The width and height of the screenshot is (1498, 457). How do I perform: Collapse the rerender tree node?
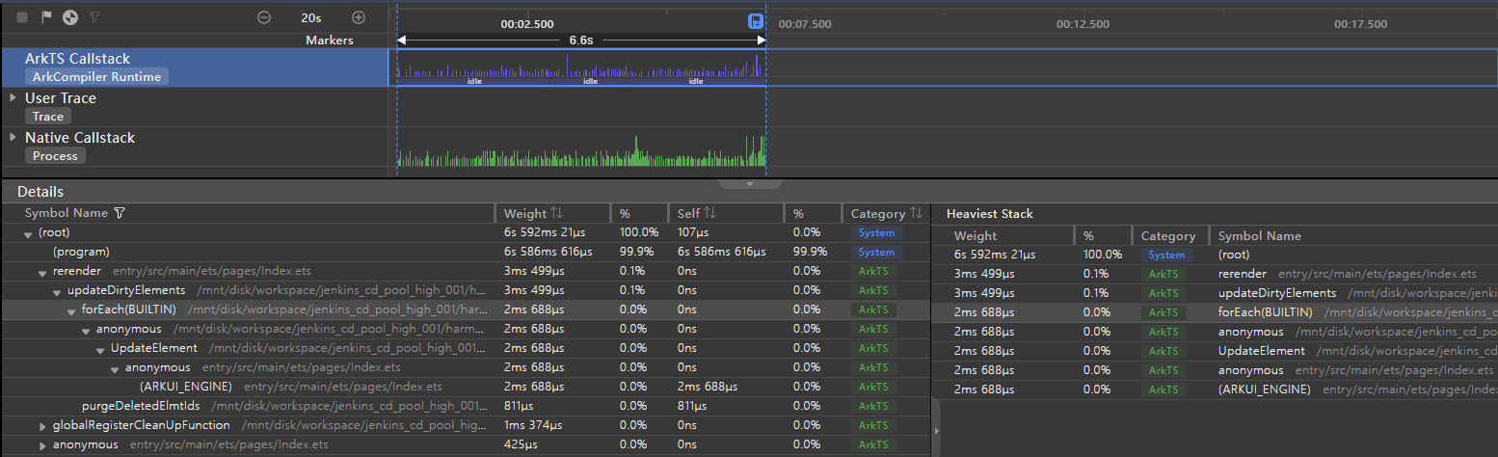coord(42,272)
